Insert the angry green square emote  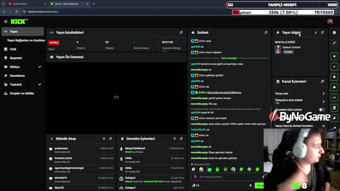coord(226,169)
